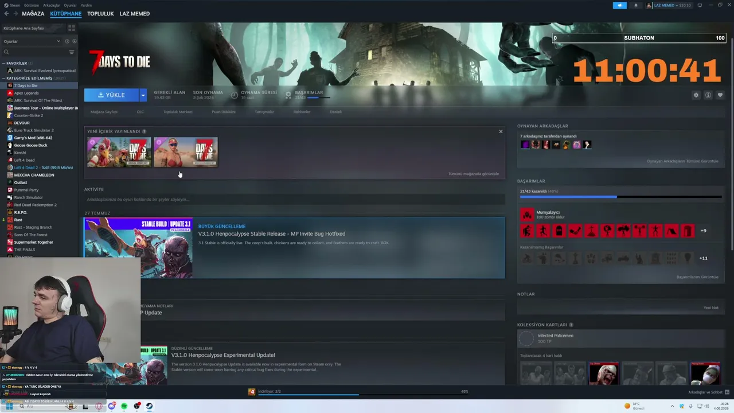Open the Oyunlar menu in menu bar
734x413 pixels.
70,5
